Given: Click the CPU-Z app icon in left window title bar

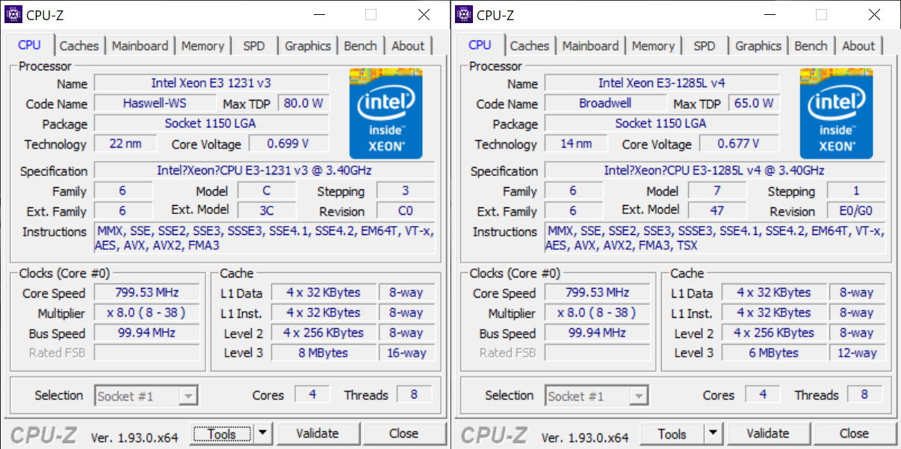Looking at the screenshot, I should pos(14,14).
